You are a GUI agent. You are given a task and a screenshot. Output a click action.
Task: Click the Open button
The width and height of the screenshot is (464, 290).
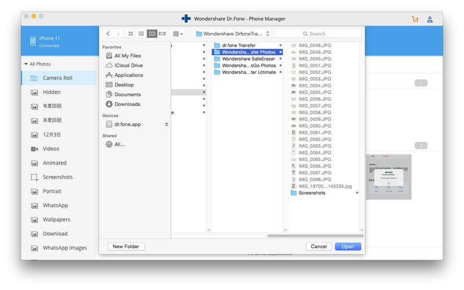click(347, 247)
